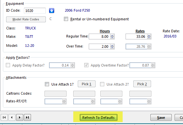The width and height of the screenshot is (183, 125).
Task: Click the Pick 1 button
Action: pos(86,84)
